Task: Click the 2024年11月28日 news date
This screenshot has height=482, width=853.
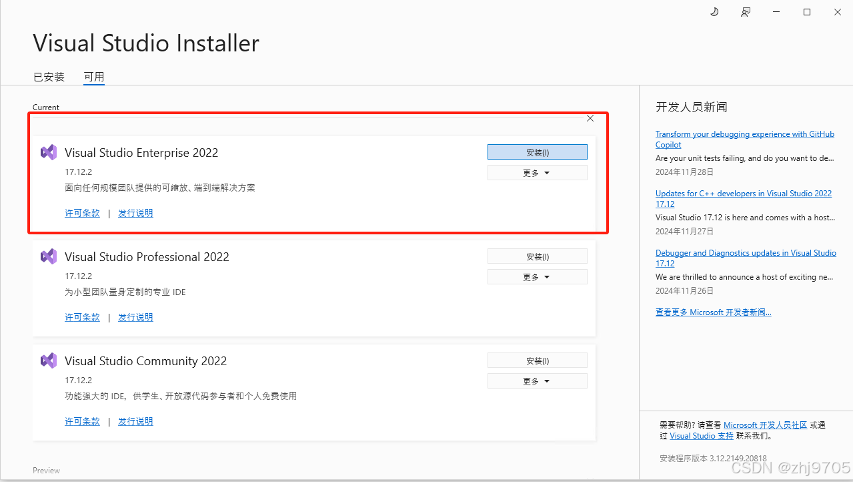Action: pos(685,172)
